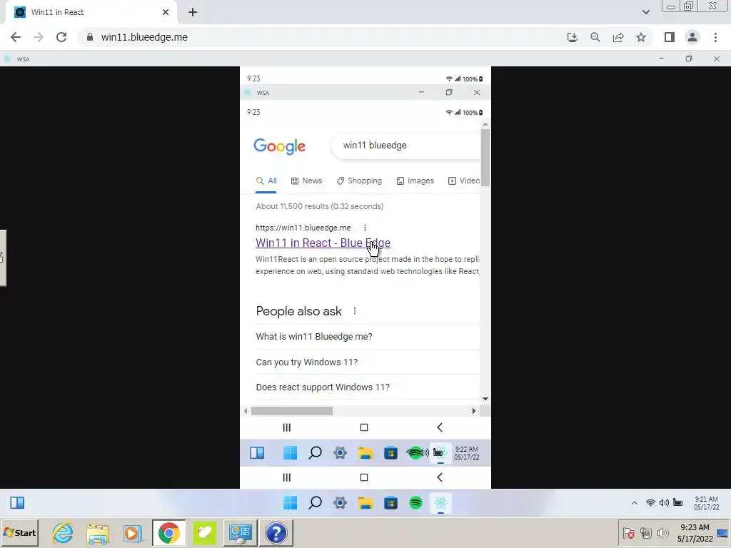Click the Google search box
This screenshot has height=548, width=731.
click(405, 146)
